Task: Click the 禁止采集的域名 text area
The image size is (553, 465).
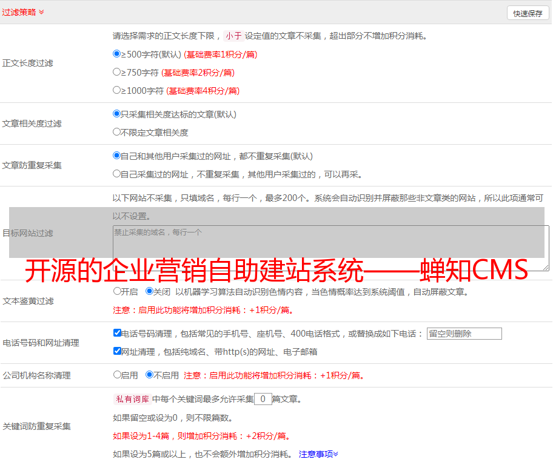Action: coord(330,248)
